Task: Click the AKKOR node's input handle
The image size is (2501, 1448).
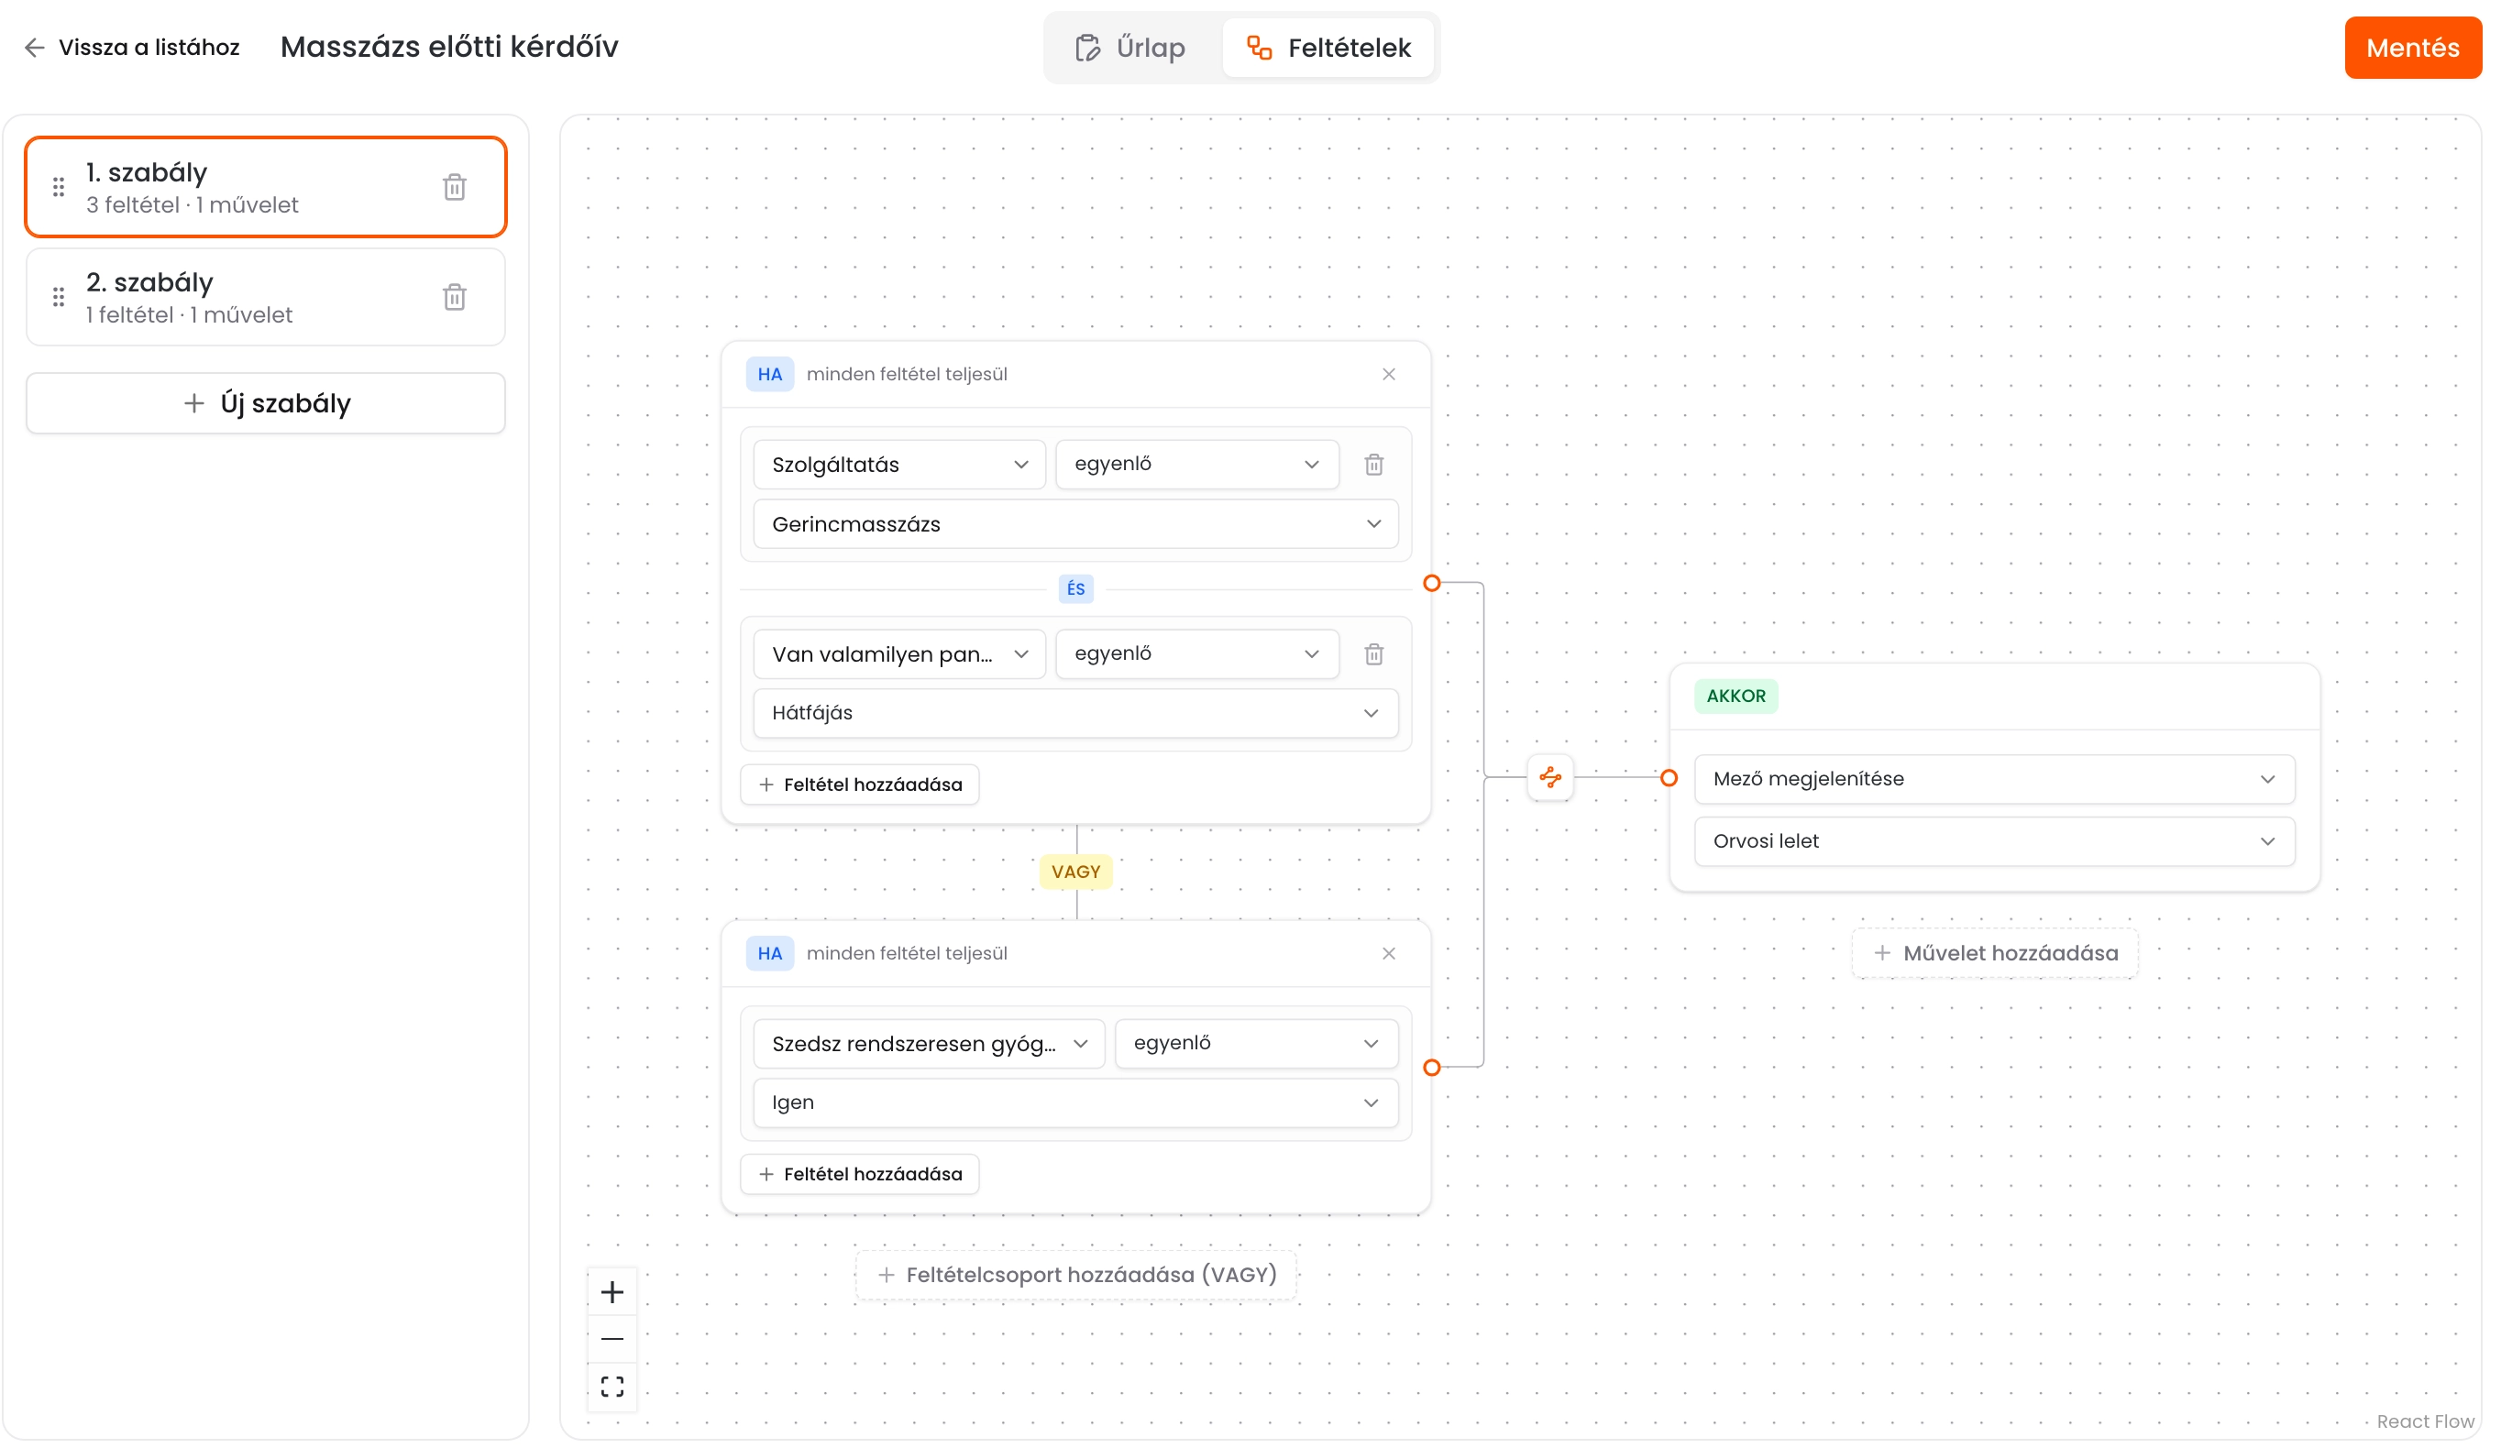Action: coord(1669,777)
